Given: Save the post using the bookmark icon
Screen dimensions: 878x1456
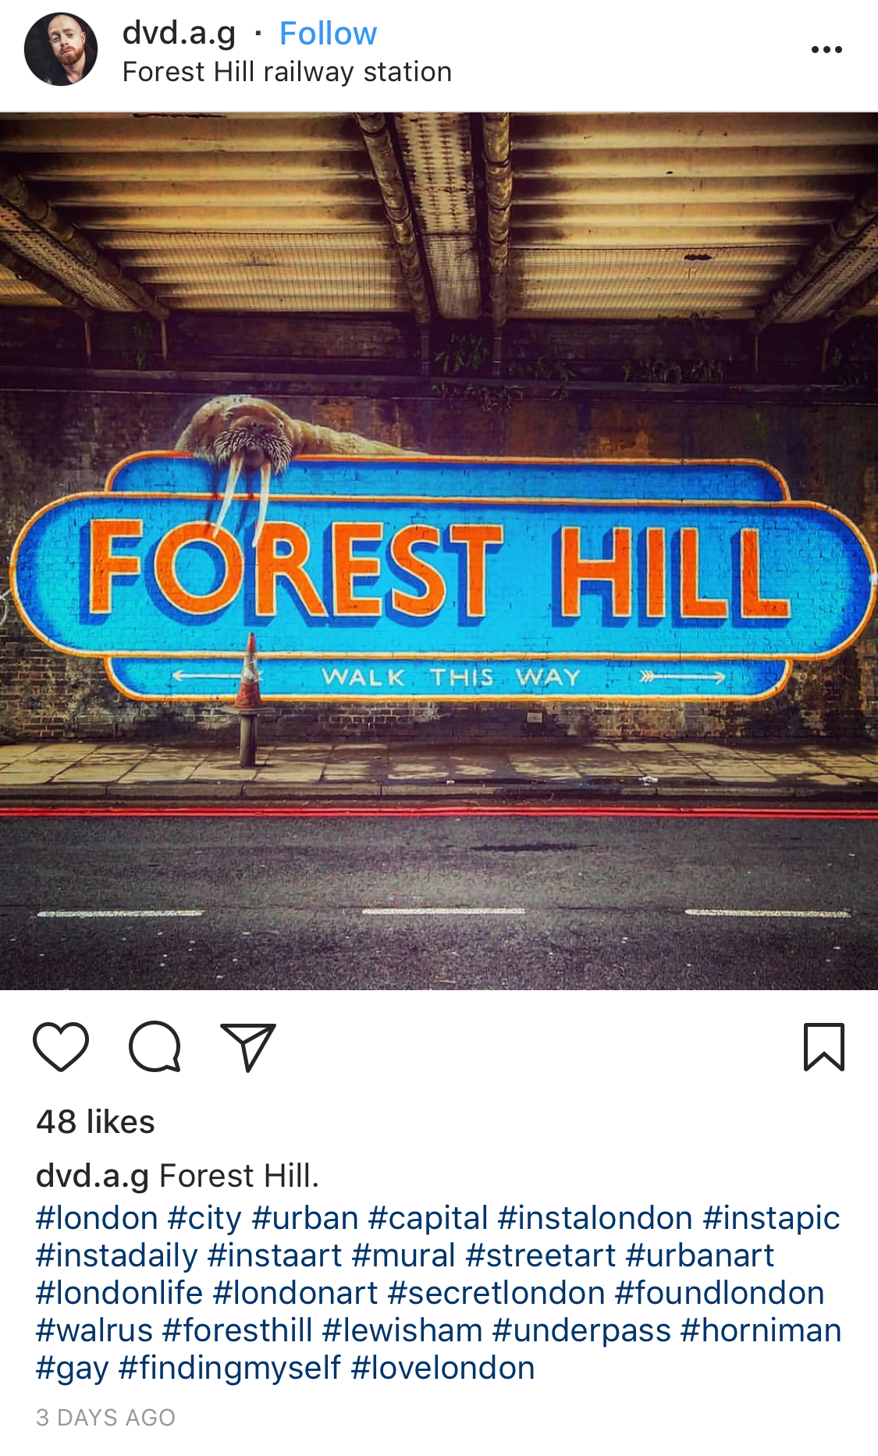Looking at the screenshot, I should (x=824, y=1046).
